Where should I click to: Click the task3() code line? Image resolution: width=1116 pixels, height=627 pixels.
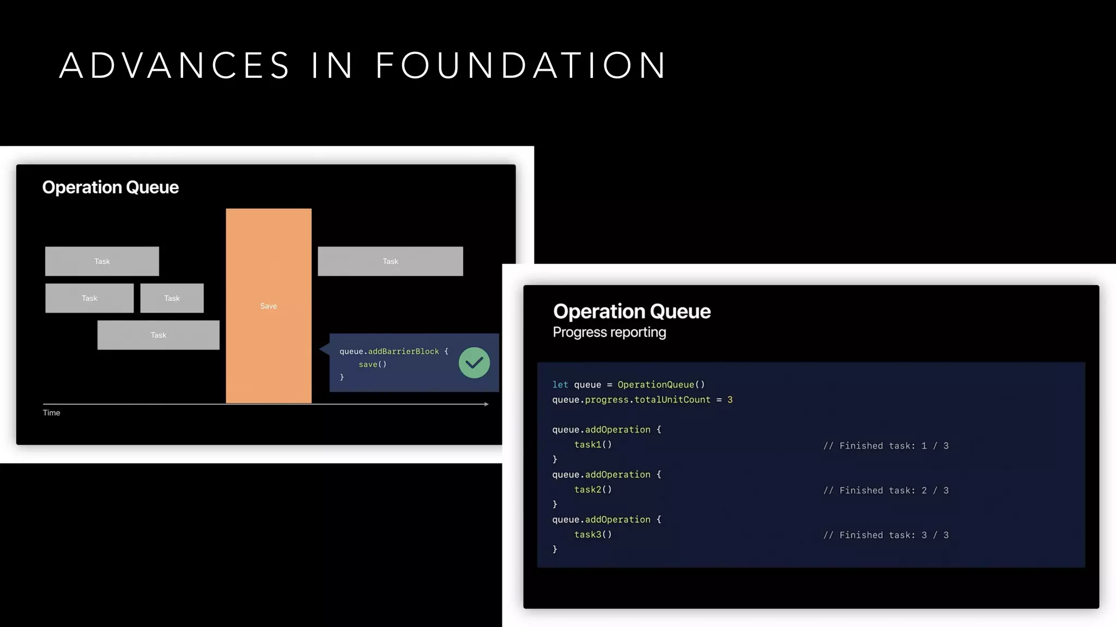[593, 534]
